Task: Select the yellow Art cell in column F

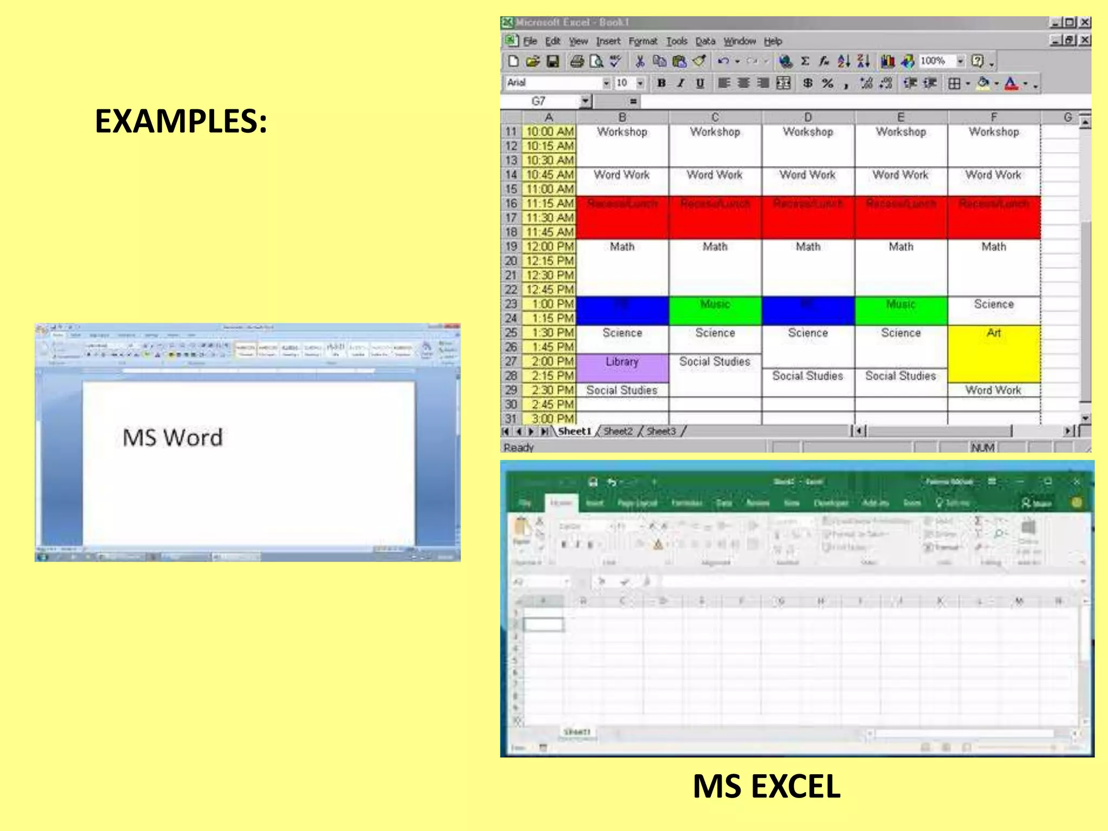Action: (994, 354)
